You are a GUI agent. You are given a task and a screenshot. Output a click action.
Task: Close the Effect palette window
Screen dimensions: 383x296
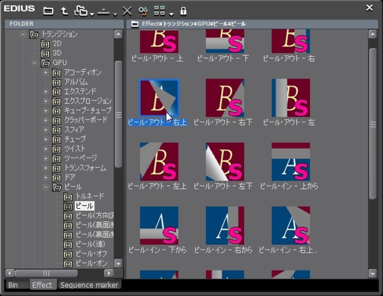point(370,8)
